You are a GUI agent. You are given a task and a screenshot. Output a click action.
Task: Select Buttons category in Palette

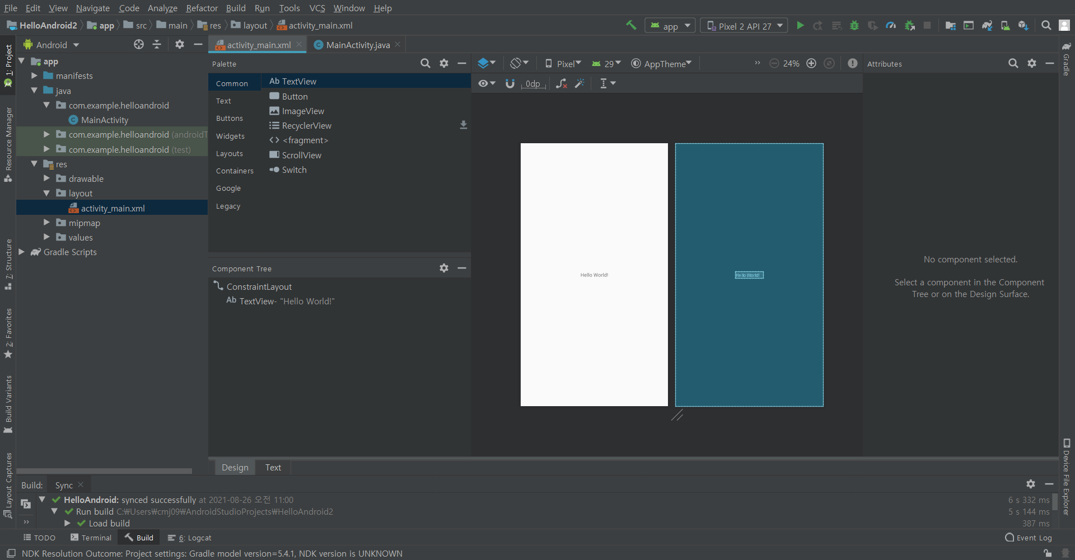pos(230,119)
